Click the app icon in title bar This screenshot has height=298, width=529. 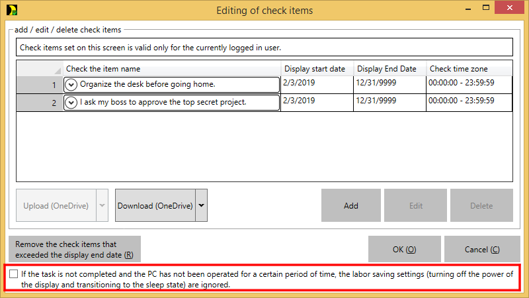(10, 10)
